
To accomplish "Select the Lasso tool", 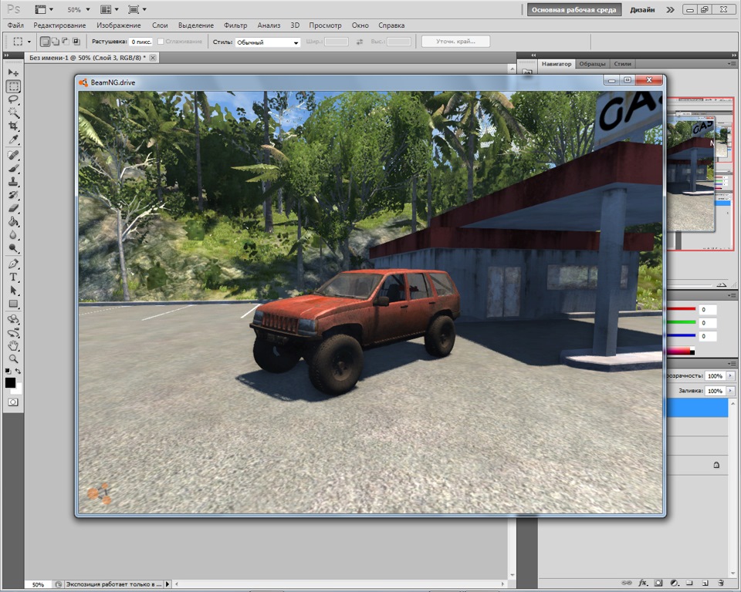I will (13, 99).
